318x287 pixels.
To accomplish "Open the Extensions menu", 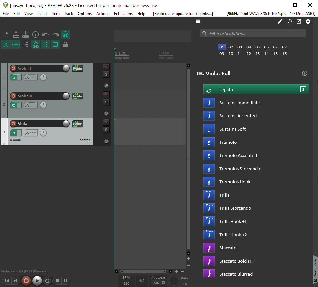I will tap(123, 14).
